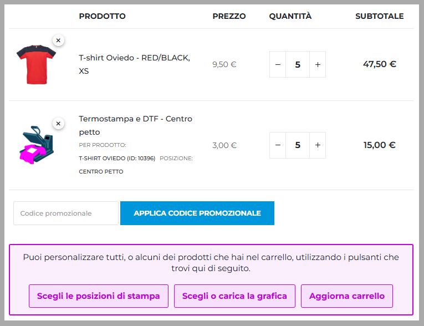Click Termostampa quantity number field
Image resolution: width=424 pixels, height=326 pixels.
click(x=298, y=145)
